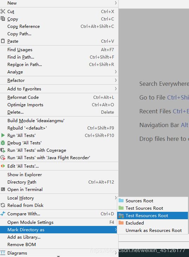Select the orange Excluded folder icon
Viewport: 189px width, 257px height.
[x=121, y=223]
